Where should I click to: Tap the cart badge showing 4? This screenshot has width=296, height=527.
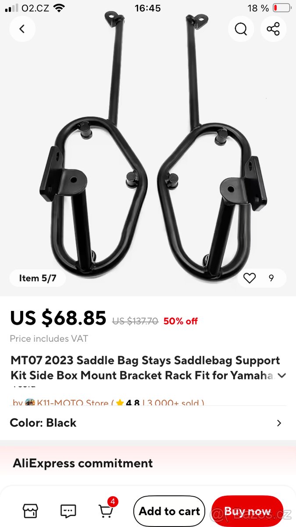[x=113, y=502]
